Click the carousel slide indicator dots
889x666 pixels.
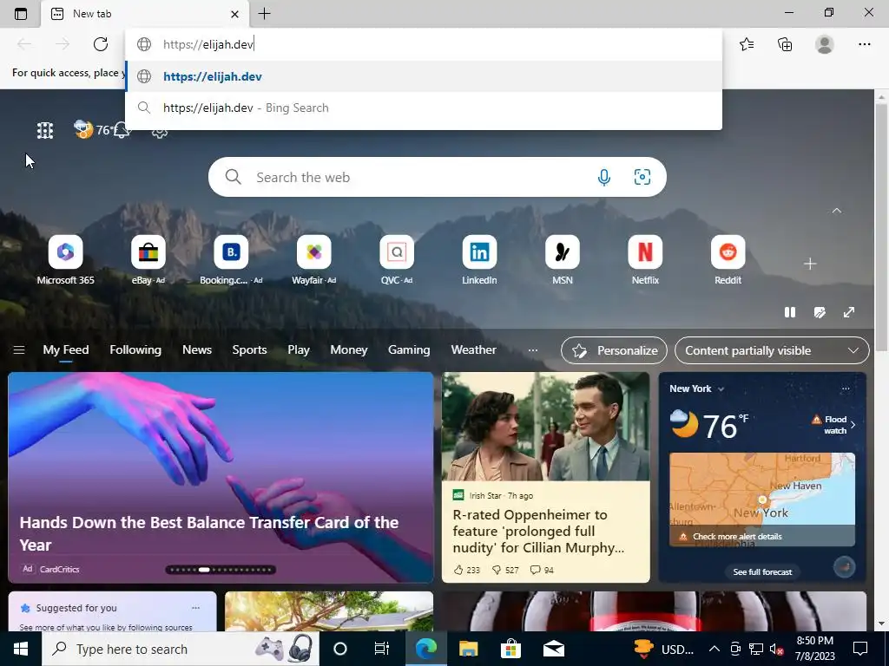click(x=221, y=570)
